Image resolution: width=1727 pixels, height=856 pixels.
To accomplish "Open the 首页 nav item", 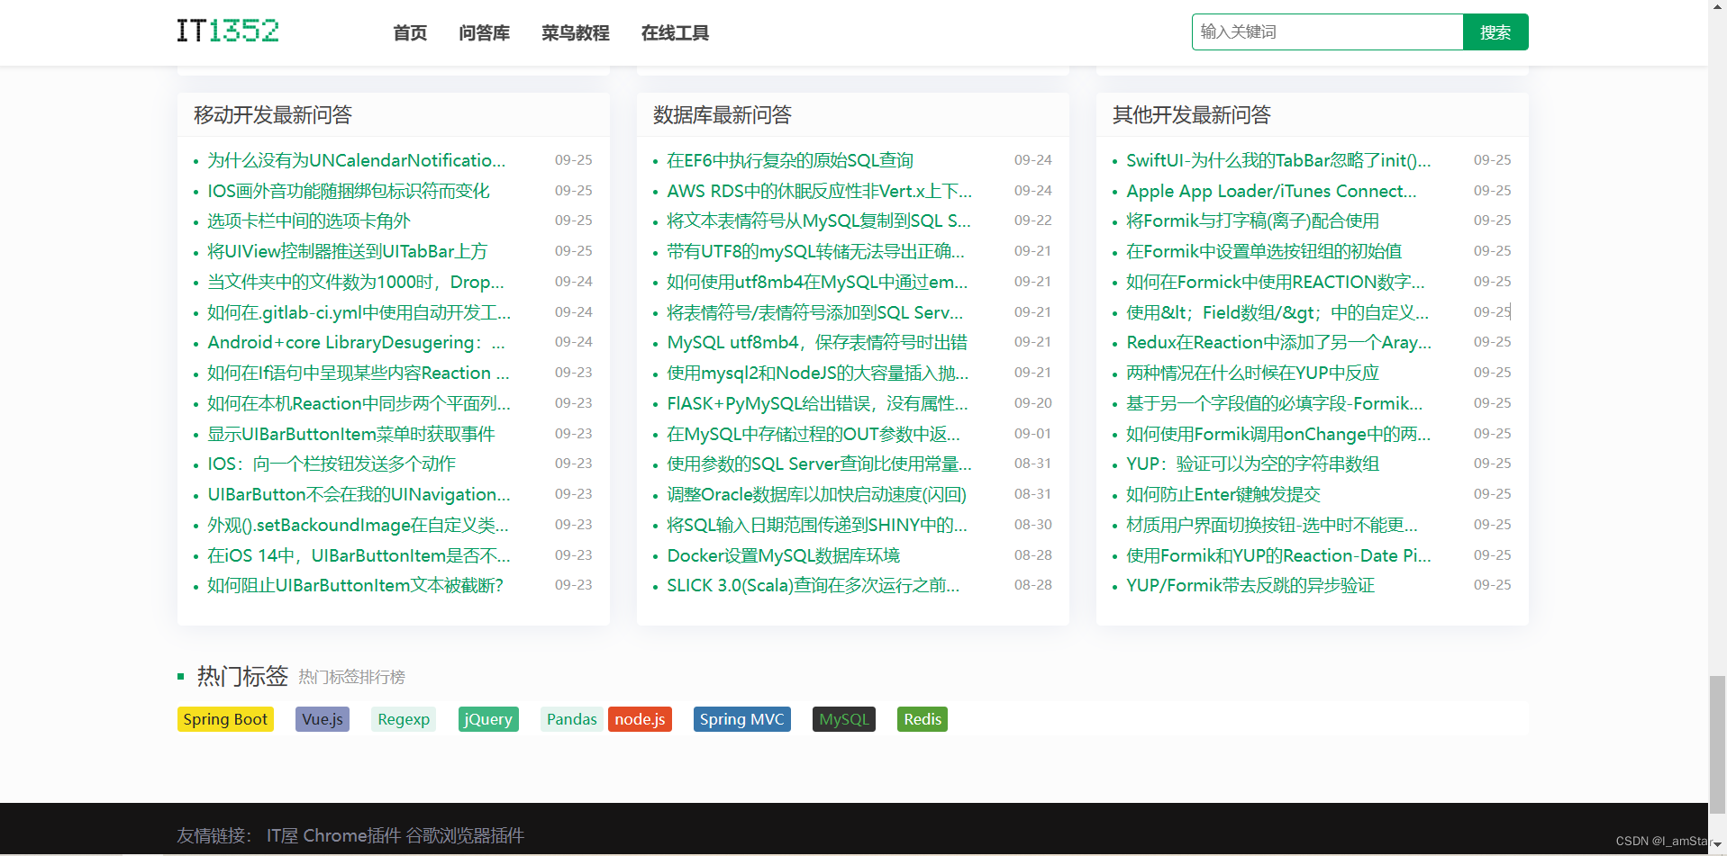I will (410, 33).
